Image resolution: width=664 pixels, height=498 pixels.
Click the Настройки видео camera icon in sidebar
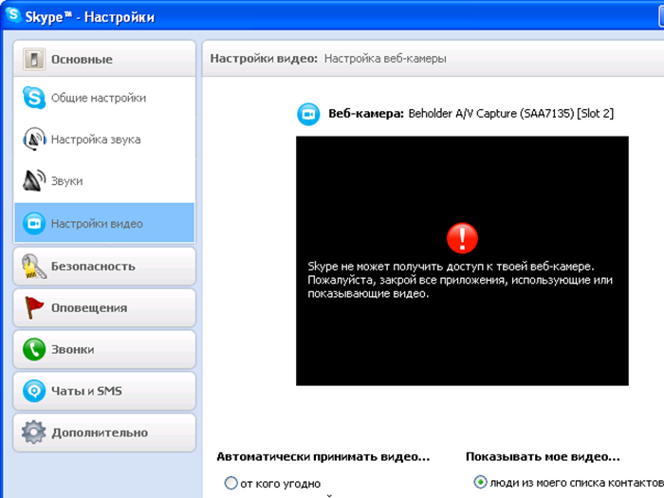(34, 223)
